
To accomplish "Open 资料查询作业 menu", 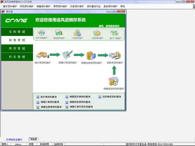I will coord(94,6).
